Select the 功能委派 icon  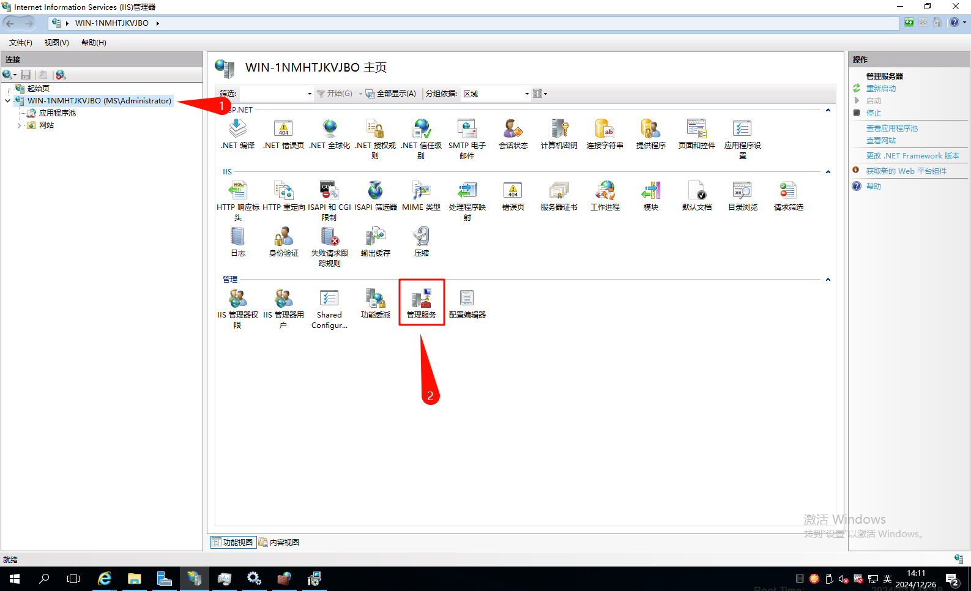375,303
